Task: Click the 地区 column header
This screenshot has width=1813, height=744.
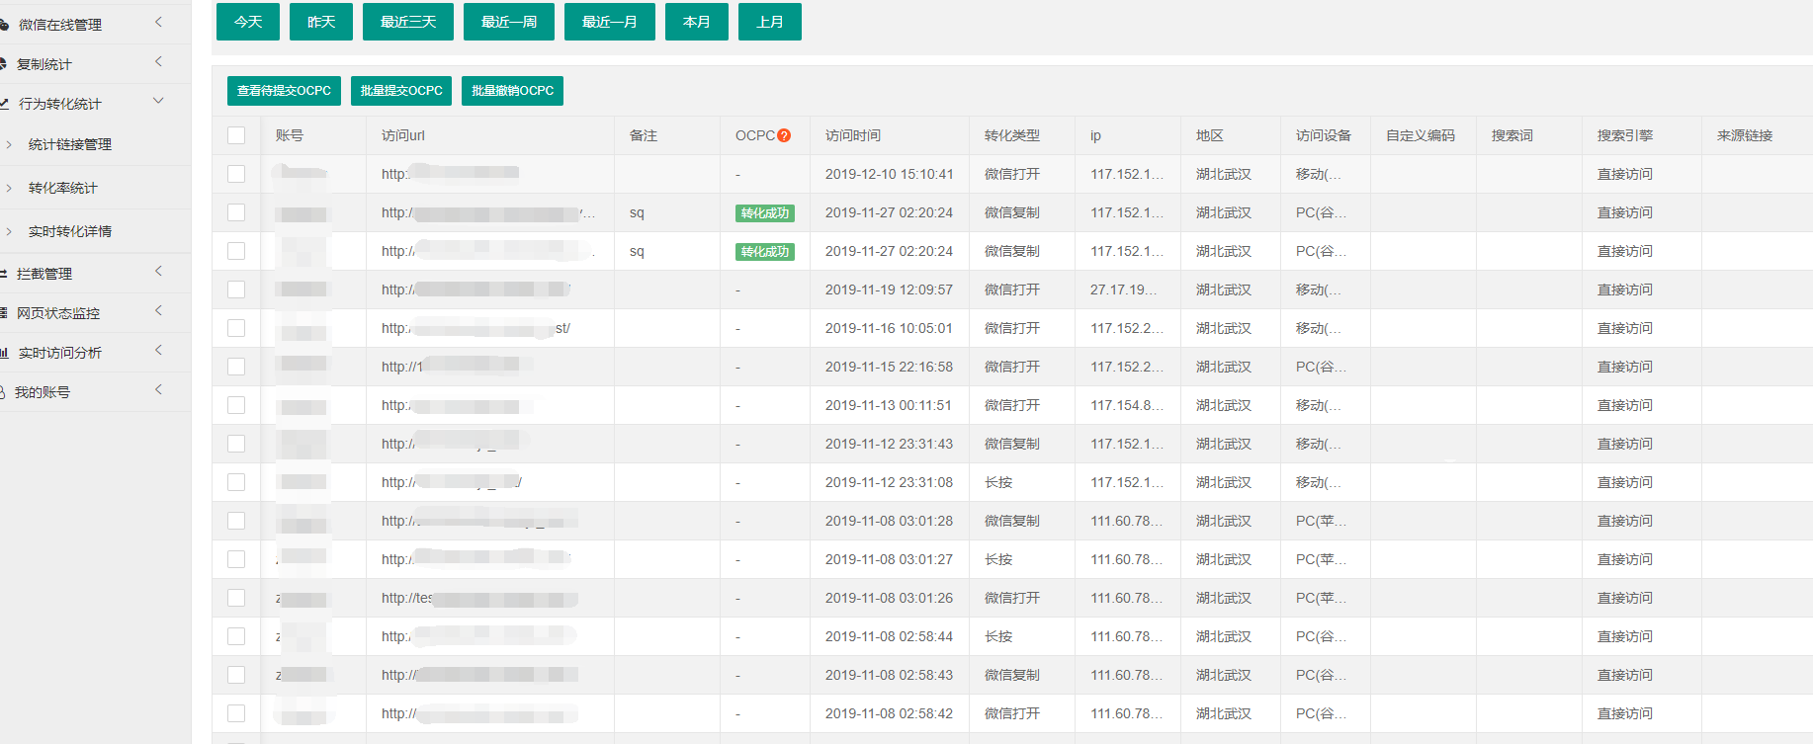Action: (x=1210, y=135)
